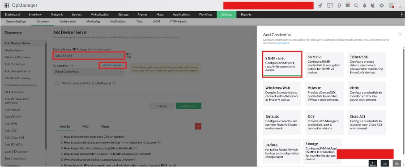Open the Reports menu
Screen dimensions: 405x167
tap(246, 14)
